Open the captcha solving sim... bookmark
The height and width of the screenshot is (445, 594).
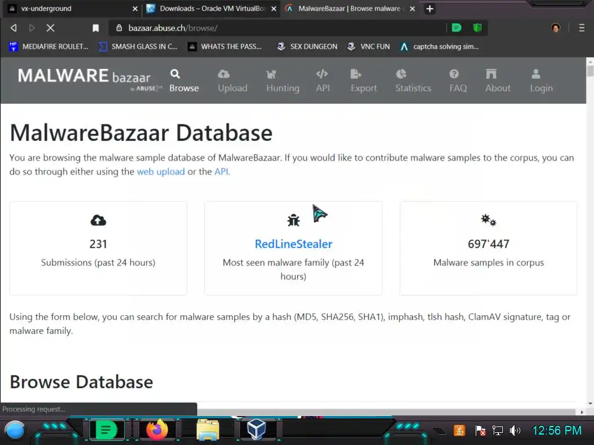click(440, 46)
